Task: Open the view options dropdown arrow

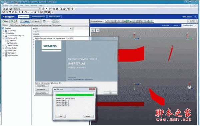Action: click(48, 21)
